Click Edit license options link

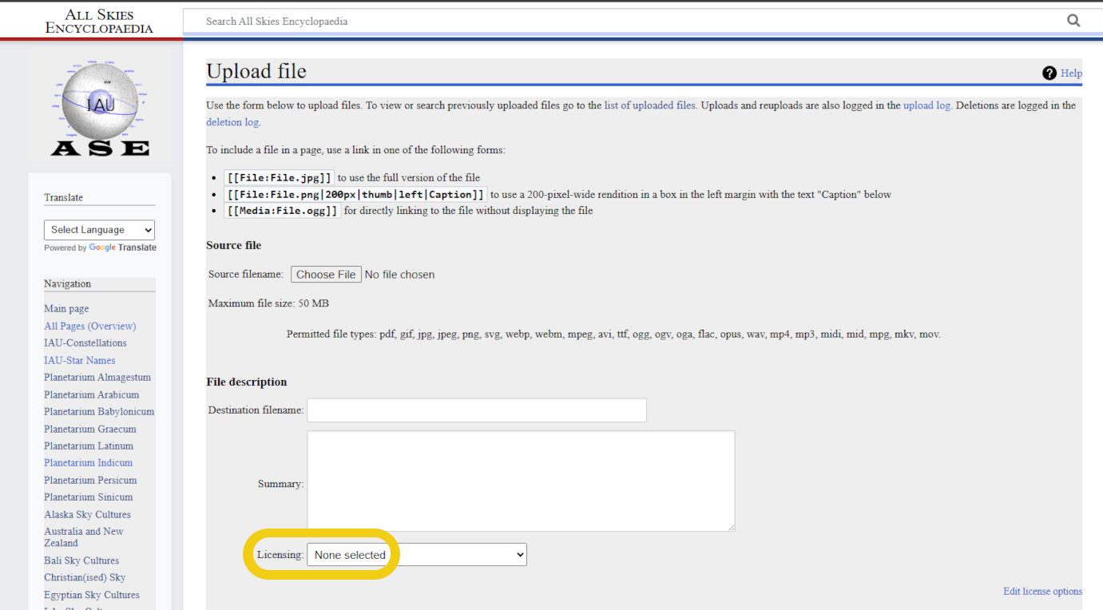[x=1042, y=592]
